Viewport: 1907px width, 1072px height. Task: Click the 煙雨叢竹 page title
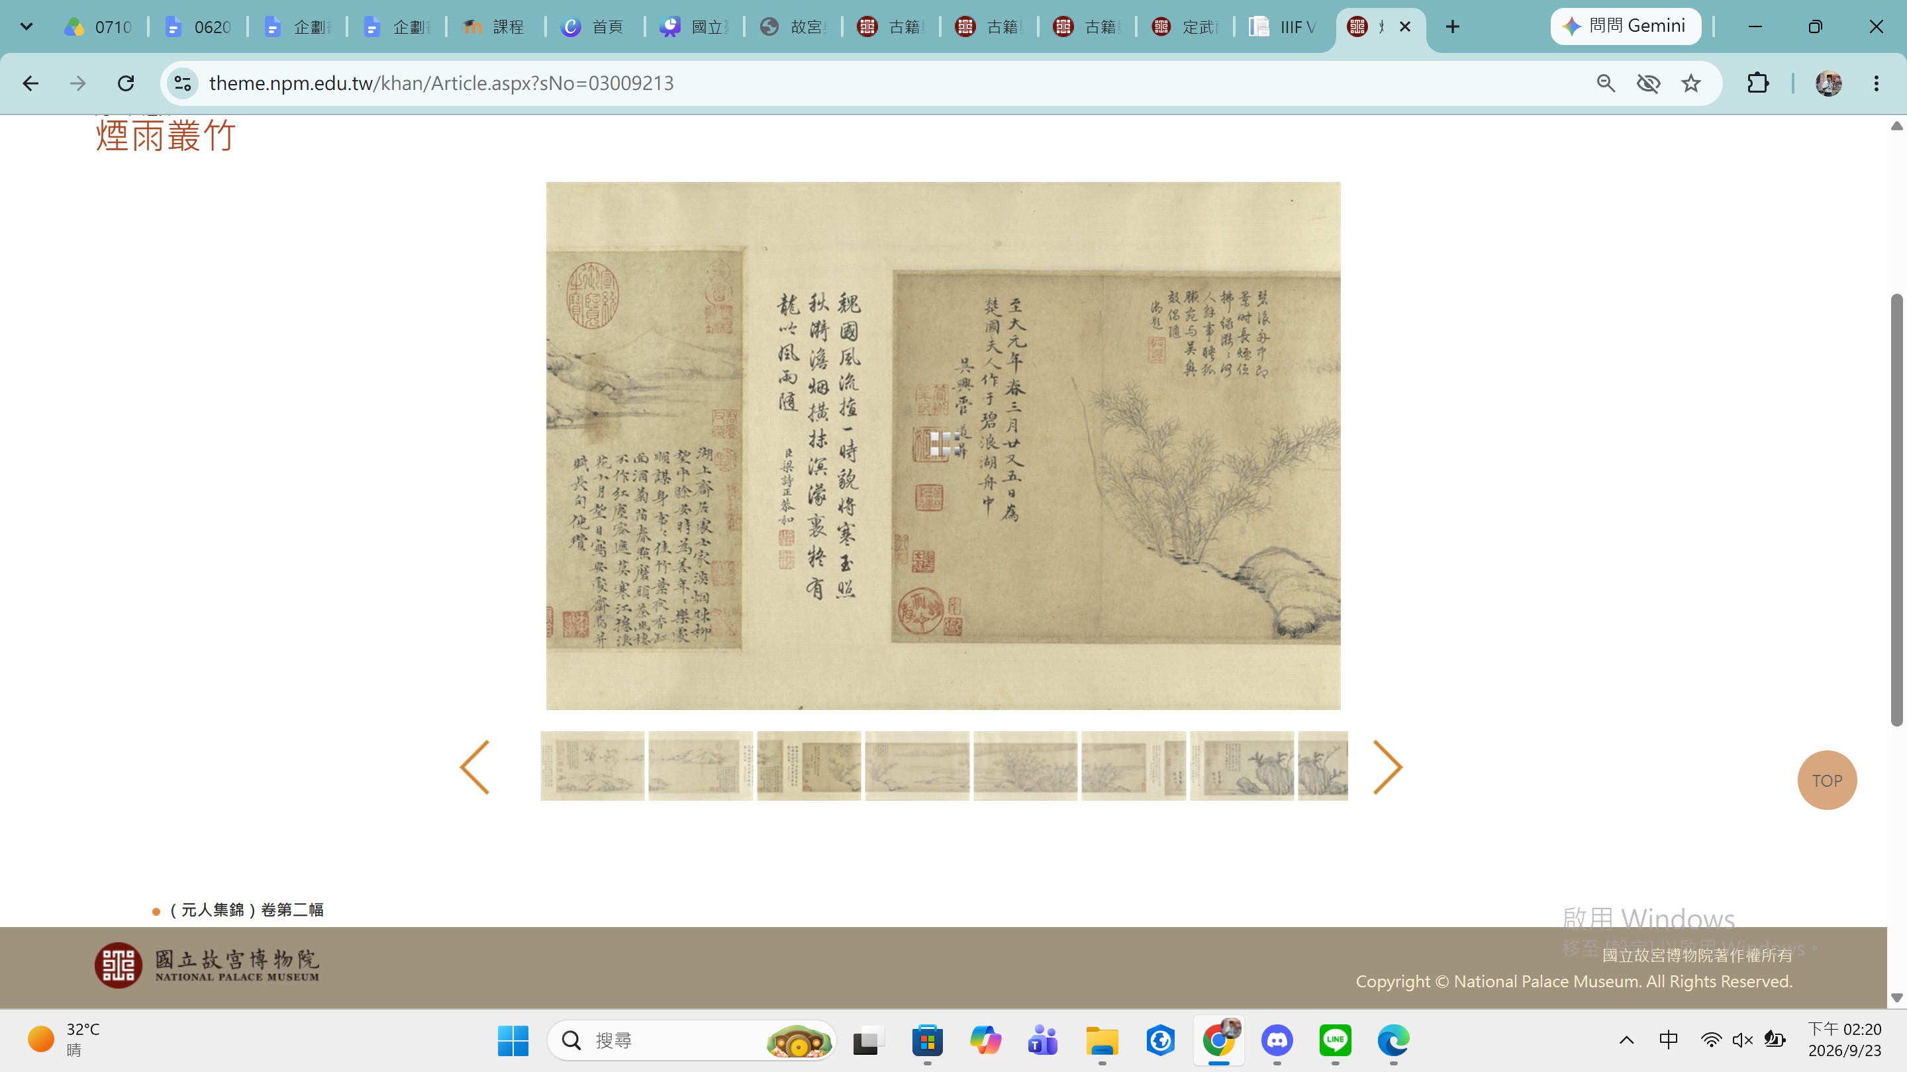[x=166, y=136]
